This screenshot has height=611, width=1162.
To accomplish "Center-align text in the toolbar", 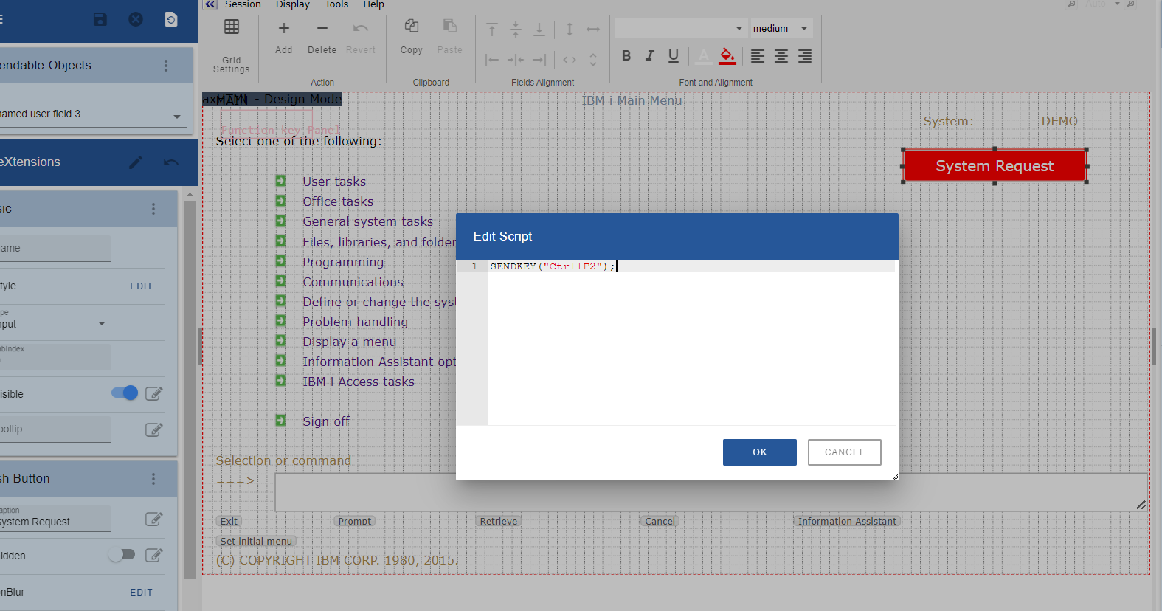I will [781, 56].
